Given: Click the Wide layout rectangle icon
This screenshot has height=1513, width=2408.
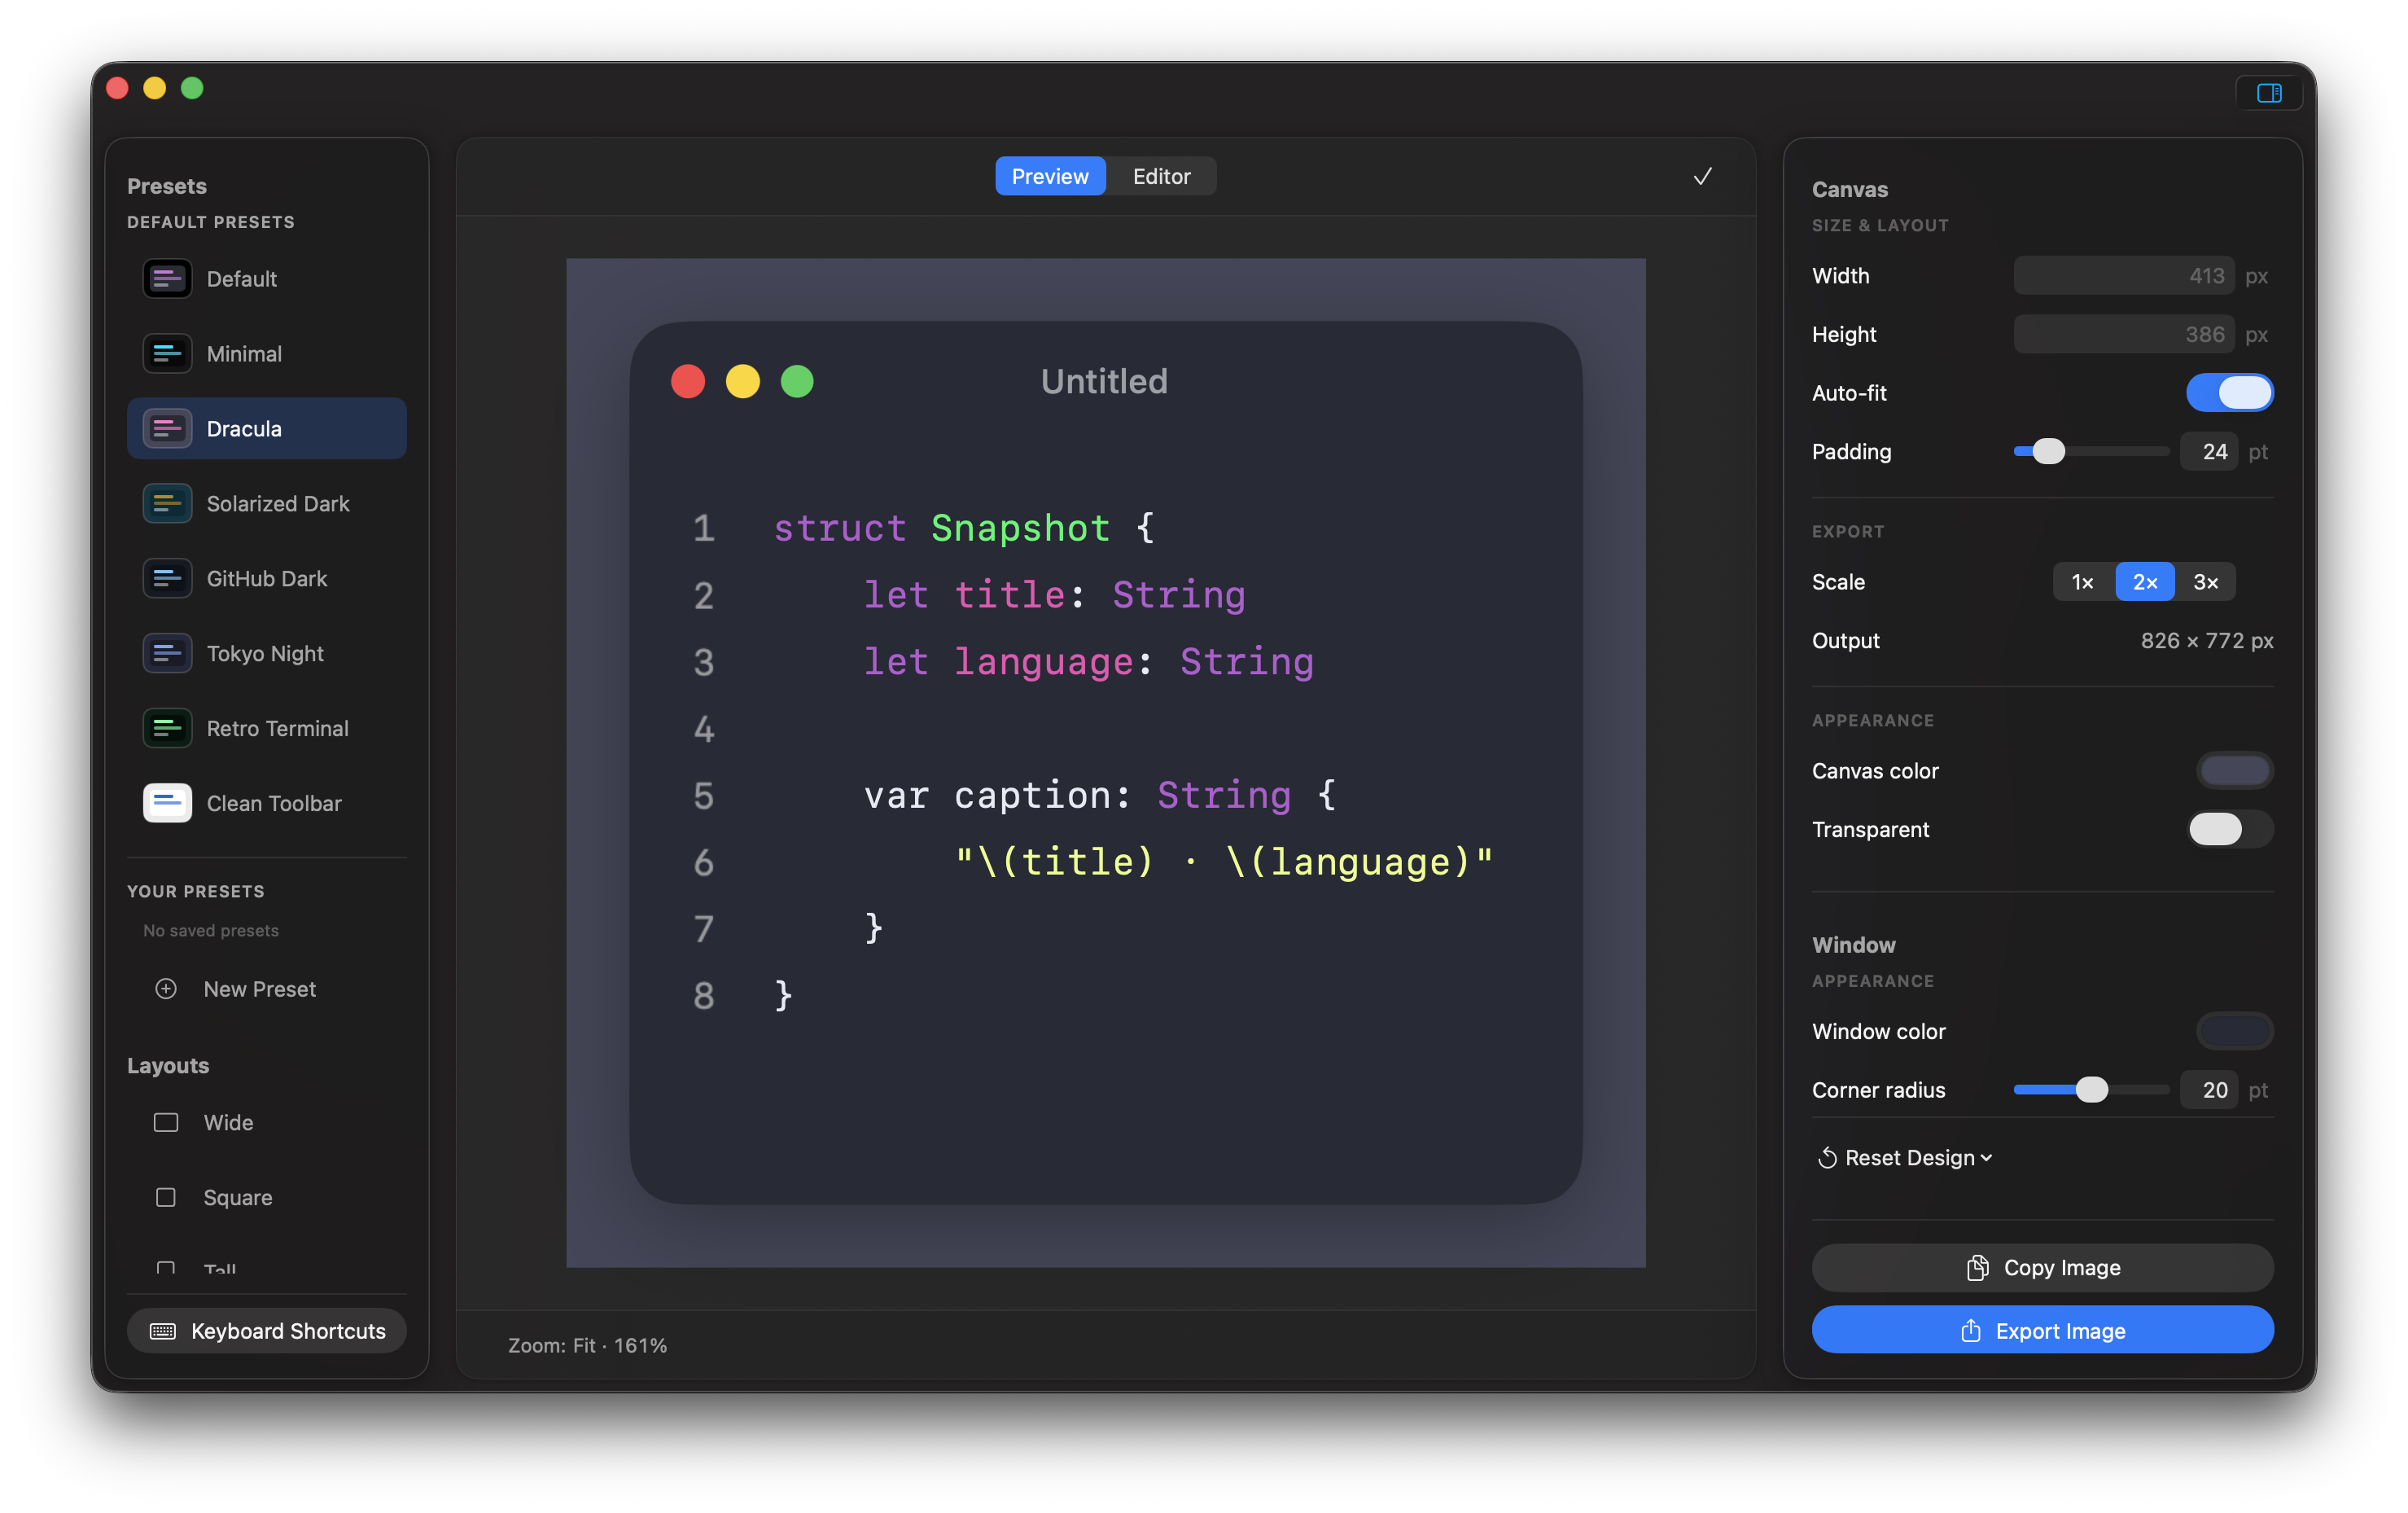Looking at the screenshot, I should pos(166,1123).
